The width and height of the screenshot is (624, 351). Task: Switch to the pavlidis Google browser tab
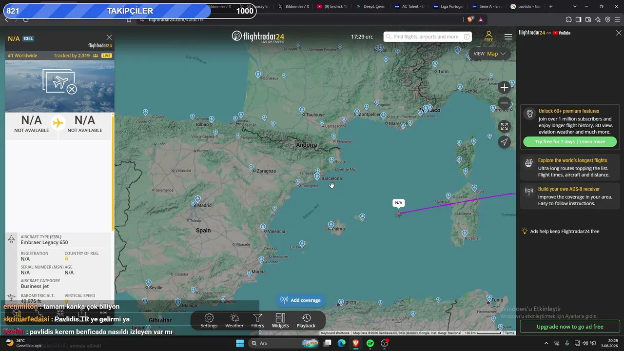[x=525, y=6]
